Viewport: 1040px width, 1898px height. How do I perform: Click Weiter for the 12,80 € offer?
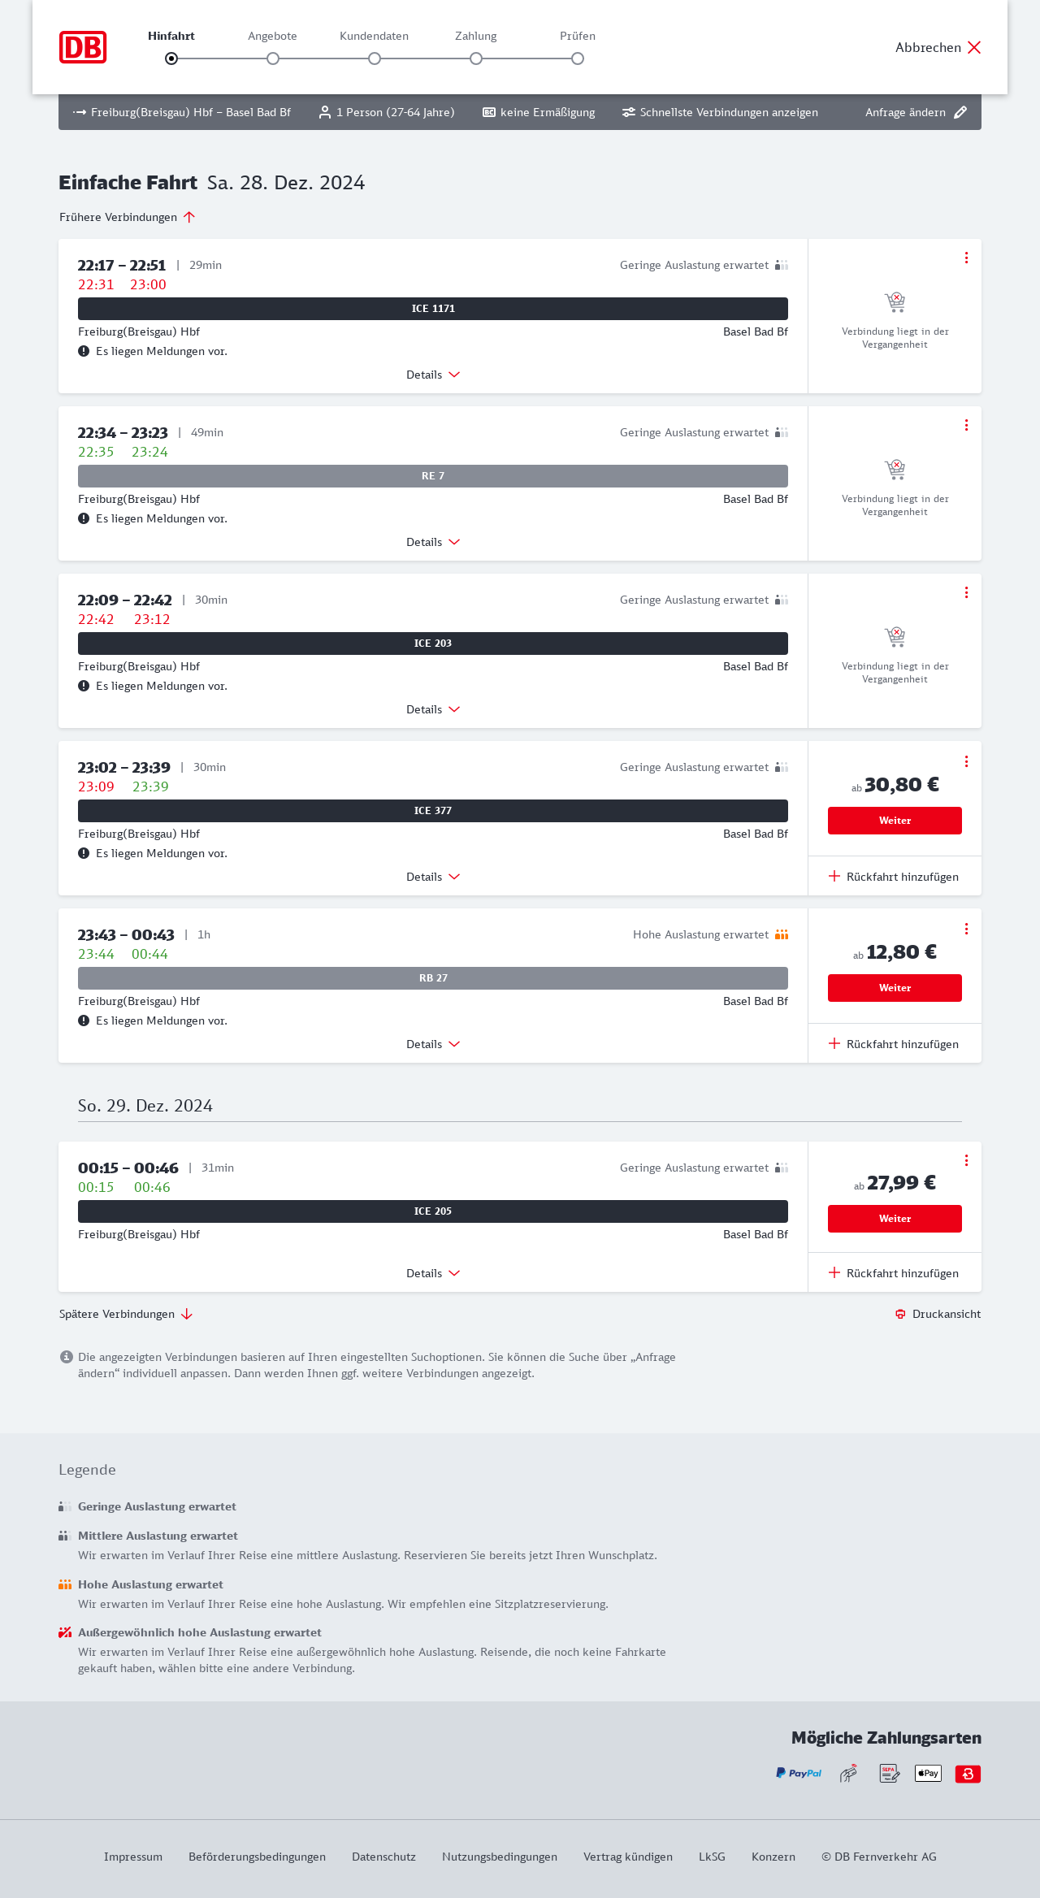pyautogui.click(x=895, y=988)
